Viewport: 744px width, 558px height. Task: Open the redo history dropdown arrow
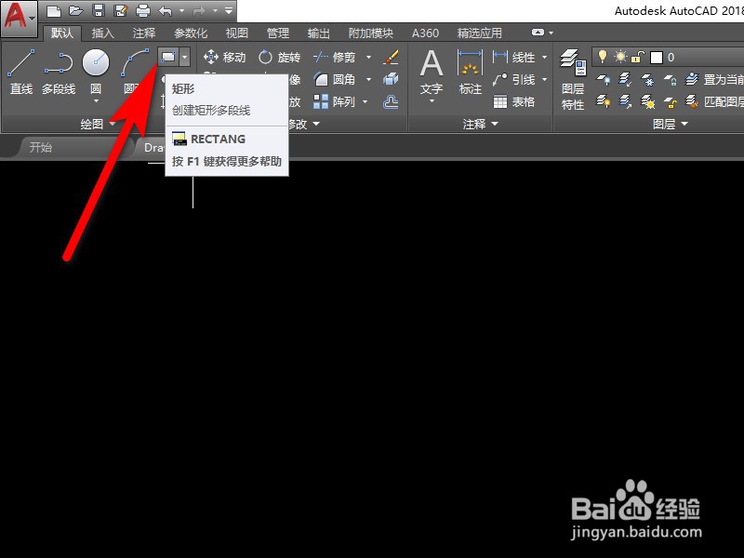pos(215,10)
